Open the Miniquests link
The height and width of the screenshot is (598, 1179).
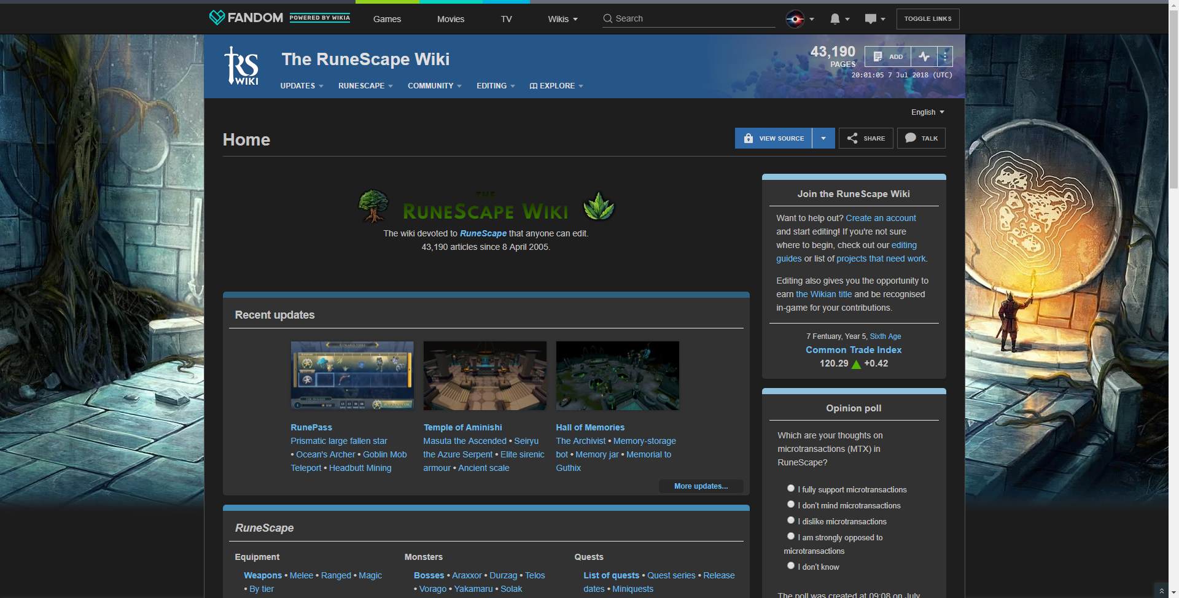(632, 589)
